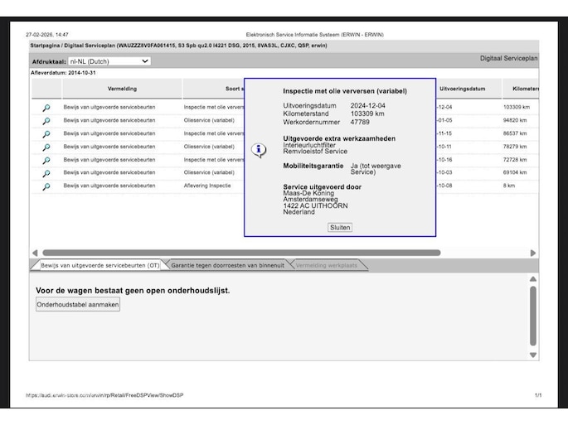Click the horizontal scrollbar thumb under table
The width and height of the screenshot is (568, 425).
[x=240, y=253]
